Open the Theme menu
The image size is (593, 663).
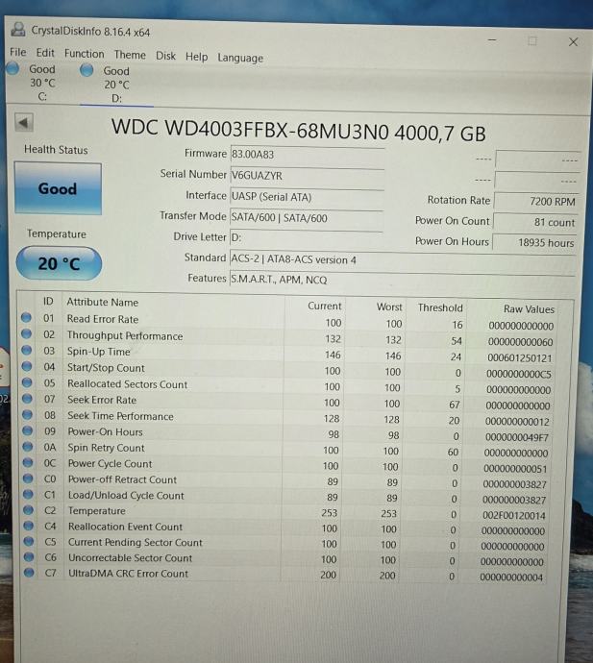pyautogui.click(x=130, y=55)
